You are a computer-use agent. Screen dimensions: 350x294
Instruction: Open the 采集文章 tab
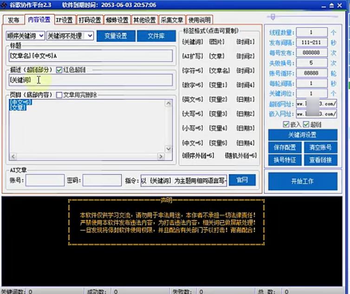[172, 20]
